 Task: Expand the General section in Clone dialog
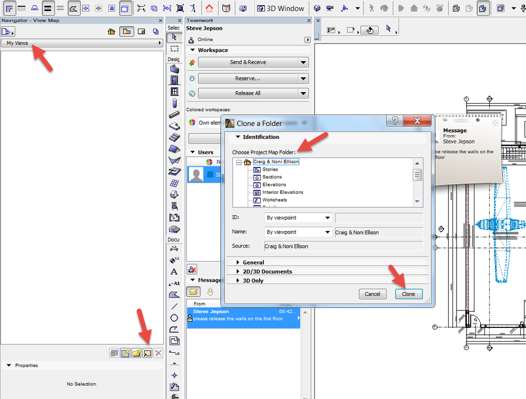click(237, 262)
